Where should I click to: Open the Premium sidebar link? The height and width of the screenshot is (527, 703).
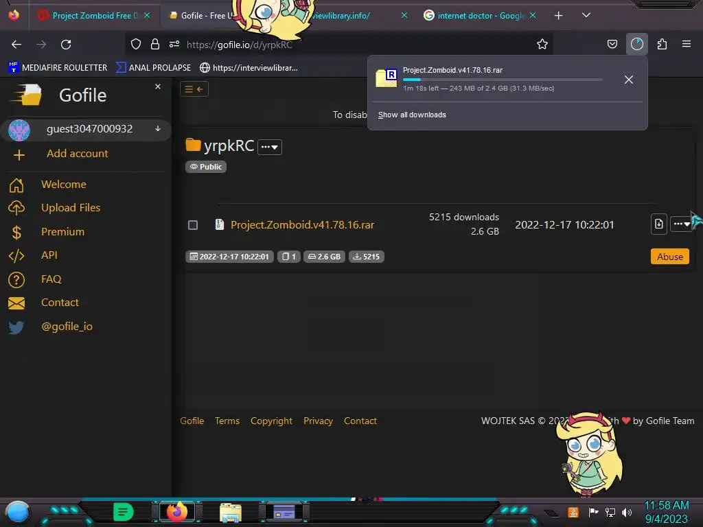62,232
